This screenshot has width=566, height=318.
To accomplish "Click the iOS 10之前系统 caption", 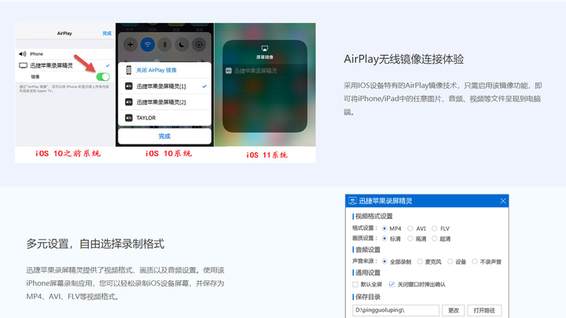I will 68,154.
